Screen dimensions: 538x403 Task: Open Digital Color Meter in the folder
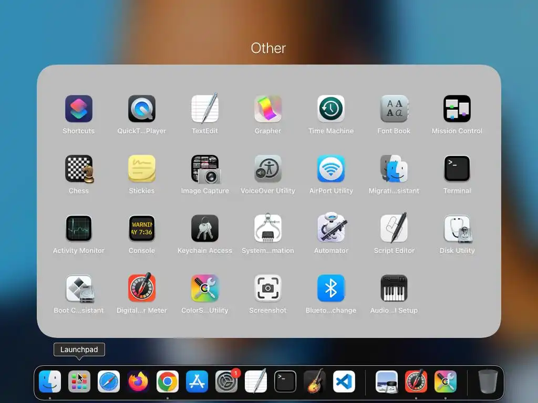(x=142, y=288)
